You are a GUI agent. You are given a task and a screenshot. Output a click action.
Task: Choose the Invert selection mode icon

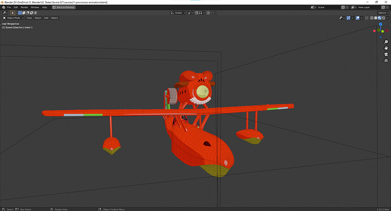(x=31, y=12)
